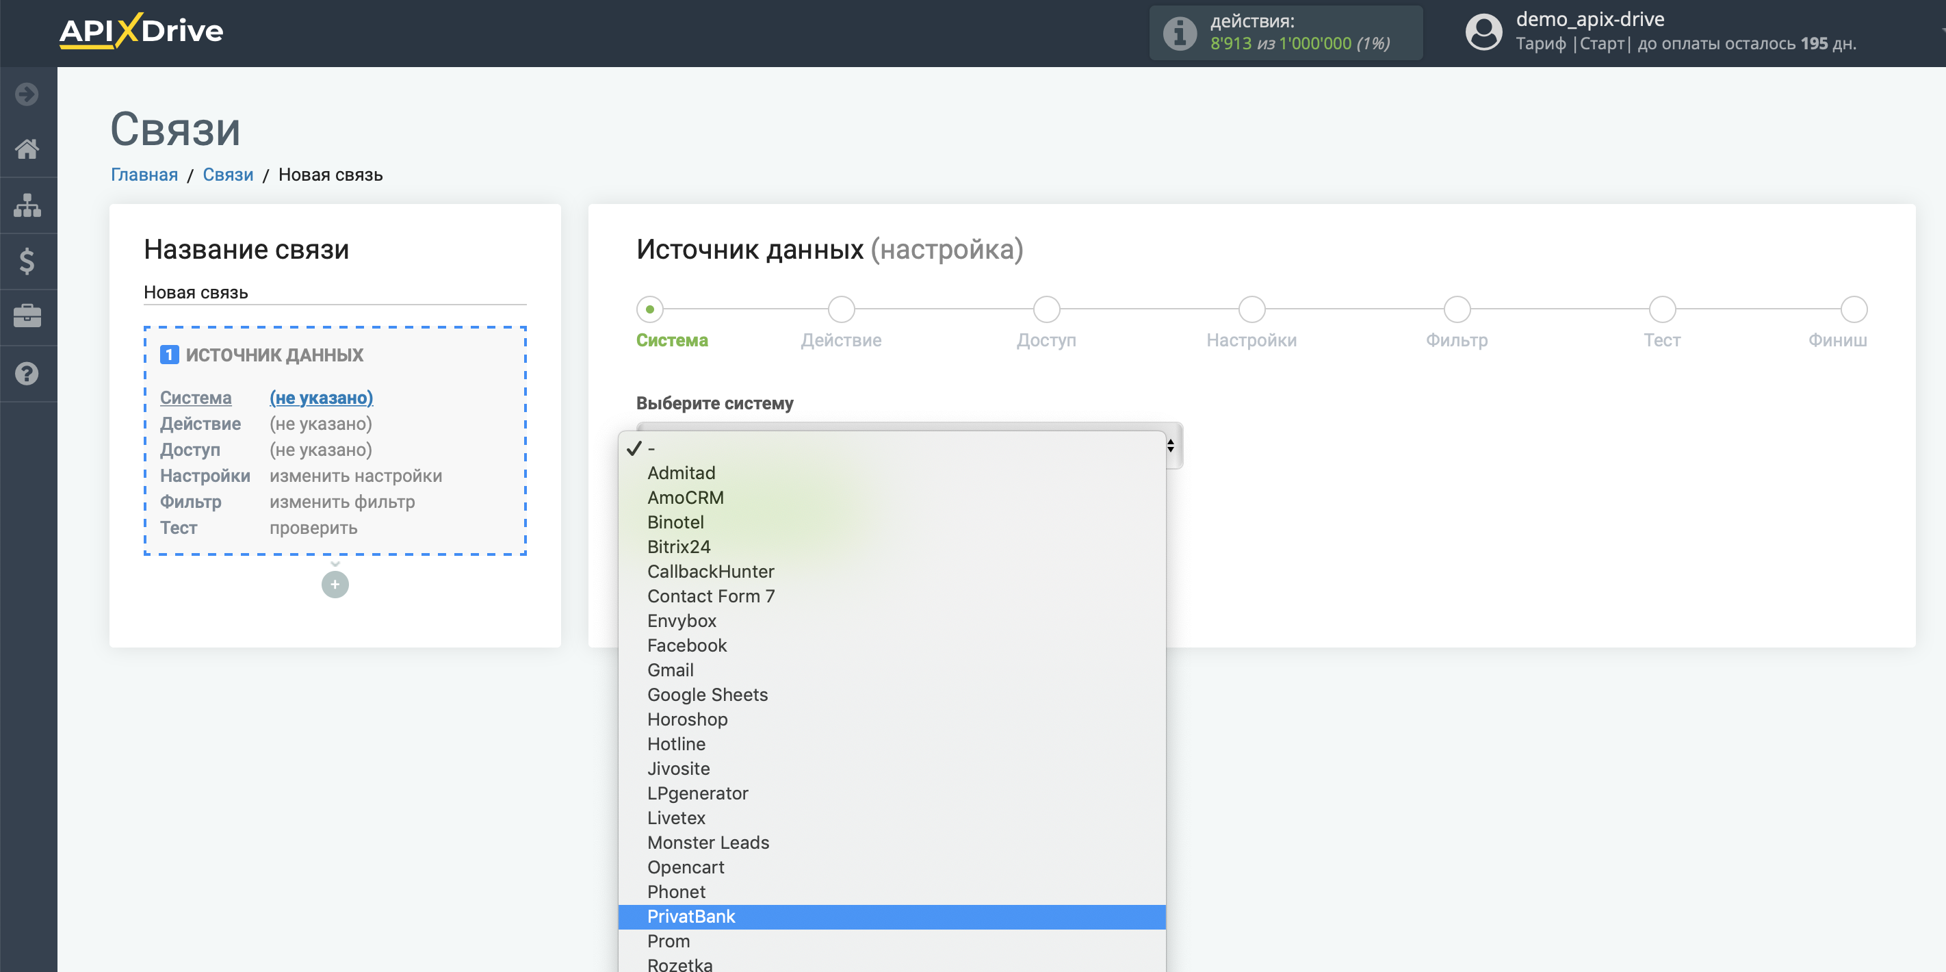
Task: Select Prom from the system list
Action: (x=892, y=941)
